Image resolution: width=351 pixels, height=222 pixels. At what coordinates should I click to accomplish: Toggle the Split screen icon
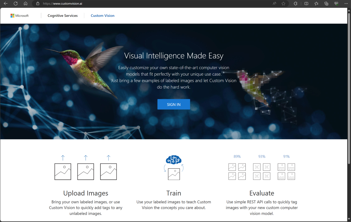pos(306,4)
